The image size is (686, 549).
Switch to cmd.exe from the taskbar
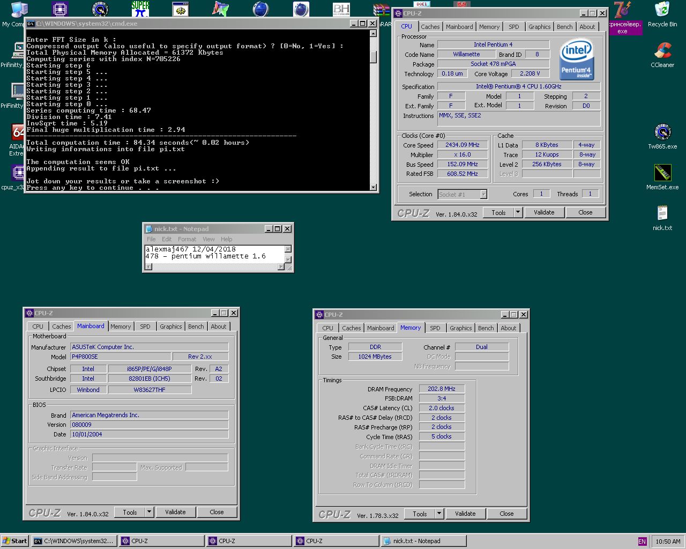point(74,541)
